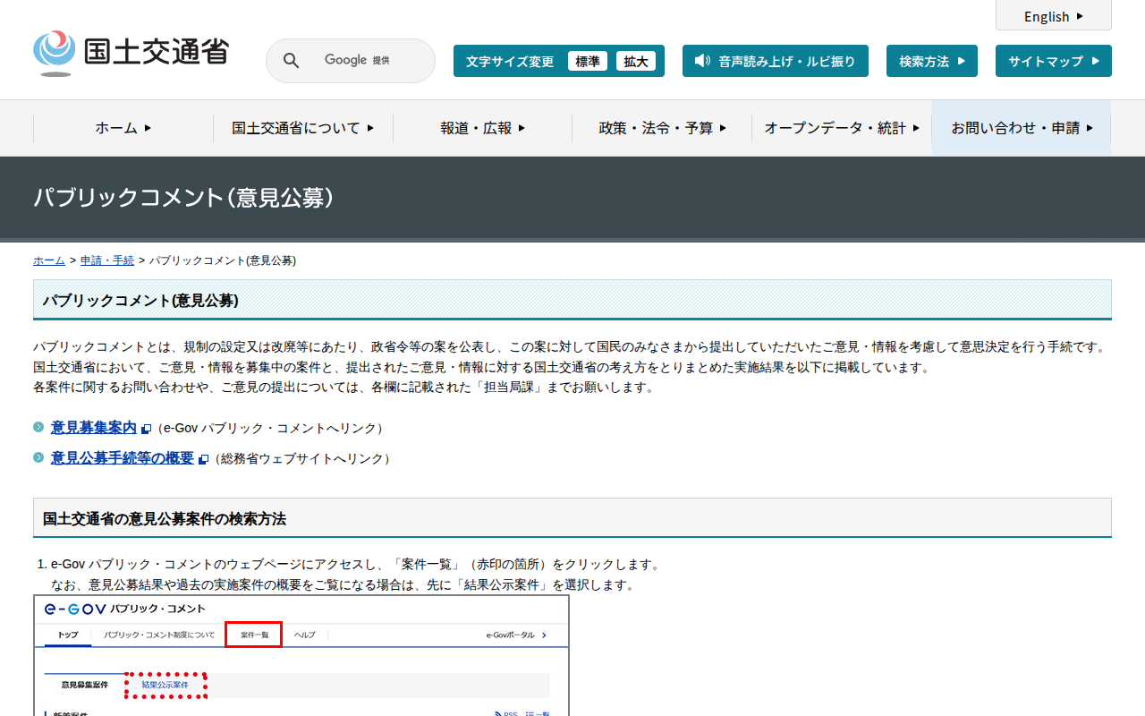This screenshot has height=716, width=1145.
Task: Click the speaker icon for audio reading
Action: [702, 61]
